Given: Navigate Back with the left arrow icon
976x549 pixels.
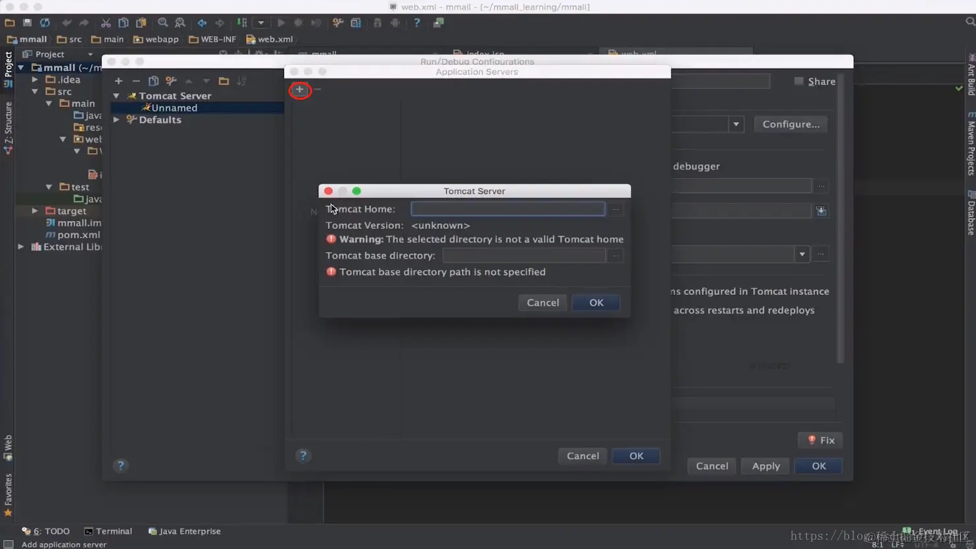Looking at the screenshot, I should (202, 23).
